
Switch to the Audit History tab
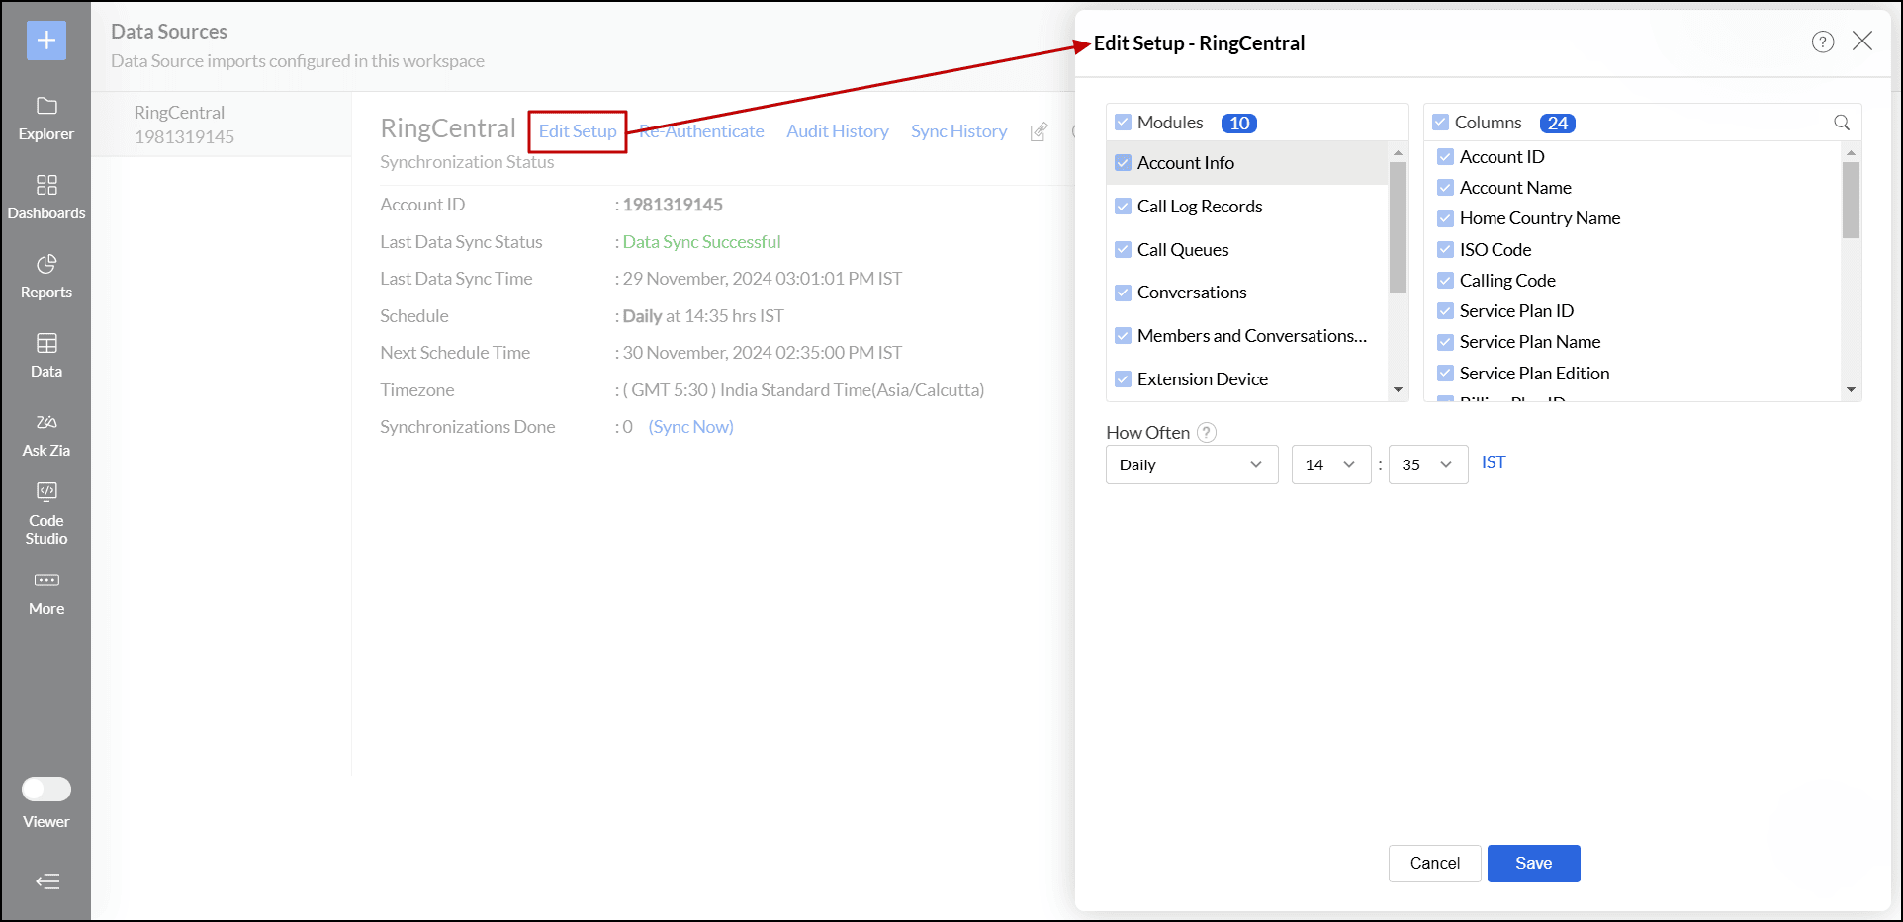point(837,130)
